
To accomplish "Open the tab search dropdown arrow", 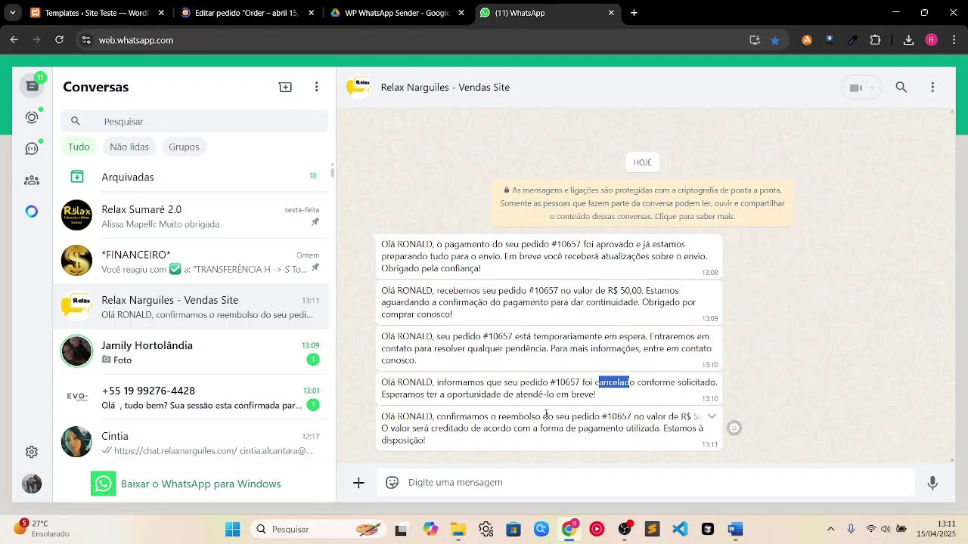I will pyautogui.click(x=12, y=13).
